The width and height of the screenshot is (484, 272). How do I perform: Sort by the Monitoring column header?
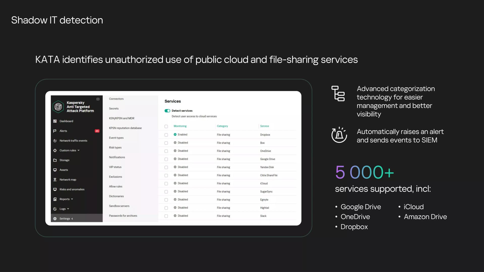(180, 126)
